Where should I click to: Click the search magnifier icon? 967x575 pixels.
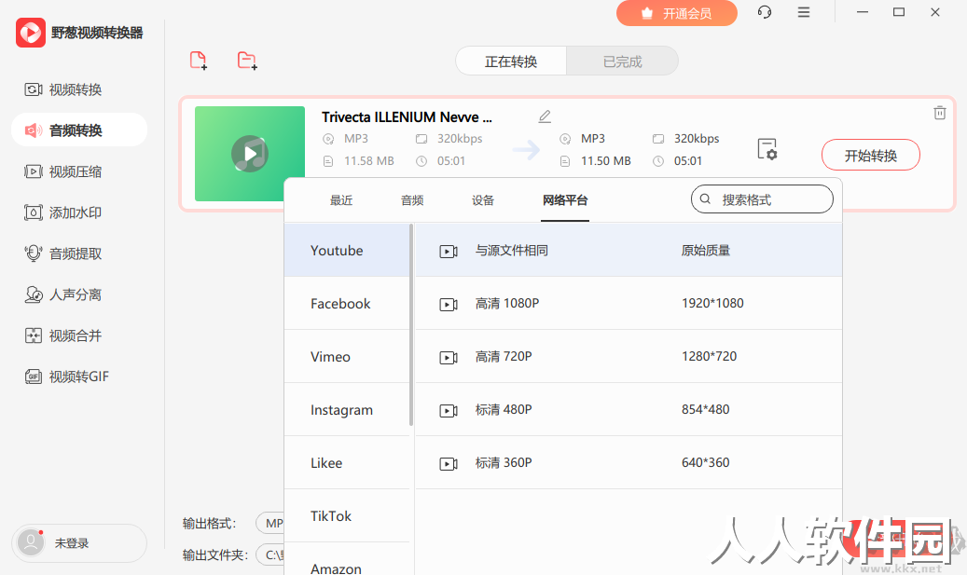[705, 199]
